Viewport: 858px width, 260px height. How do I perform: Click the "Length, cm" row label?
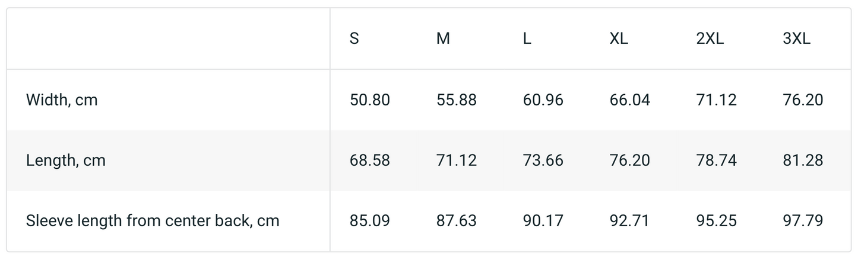tap(66, 161)
